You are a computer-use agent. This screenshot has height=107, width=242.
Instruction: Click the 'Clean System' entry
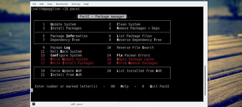[x=129, y=24]
